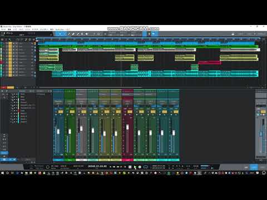Image resolution: width=267 pixels, height=200 pixels.
Task: Click the Record button in transport
Action: tap(140, 167)
